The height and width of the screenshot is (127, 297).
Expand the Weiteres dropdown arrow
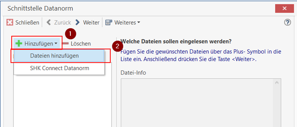[x=139, y=23]
